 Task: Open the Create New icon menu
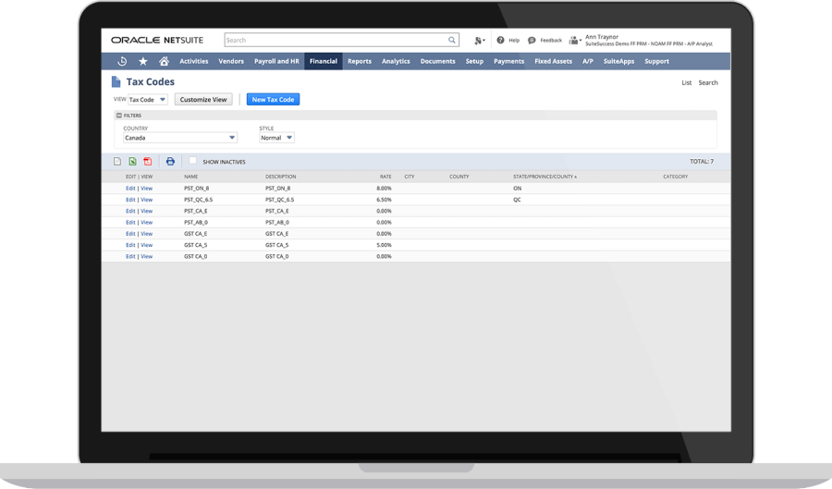pos(479,41)
